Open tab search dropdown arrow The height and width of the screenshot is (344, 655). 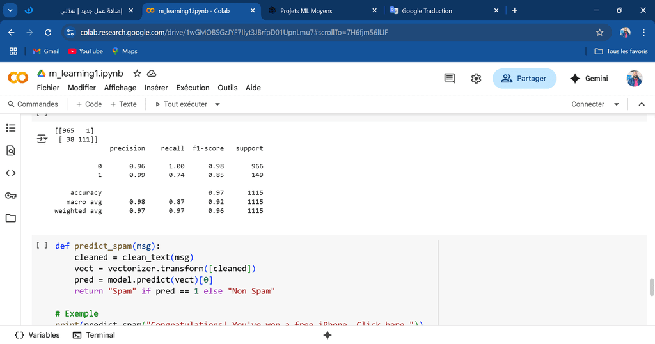(x=10, y=10)
